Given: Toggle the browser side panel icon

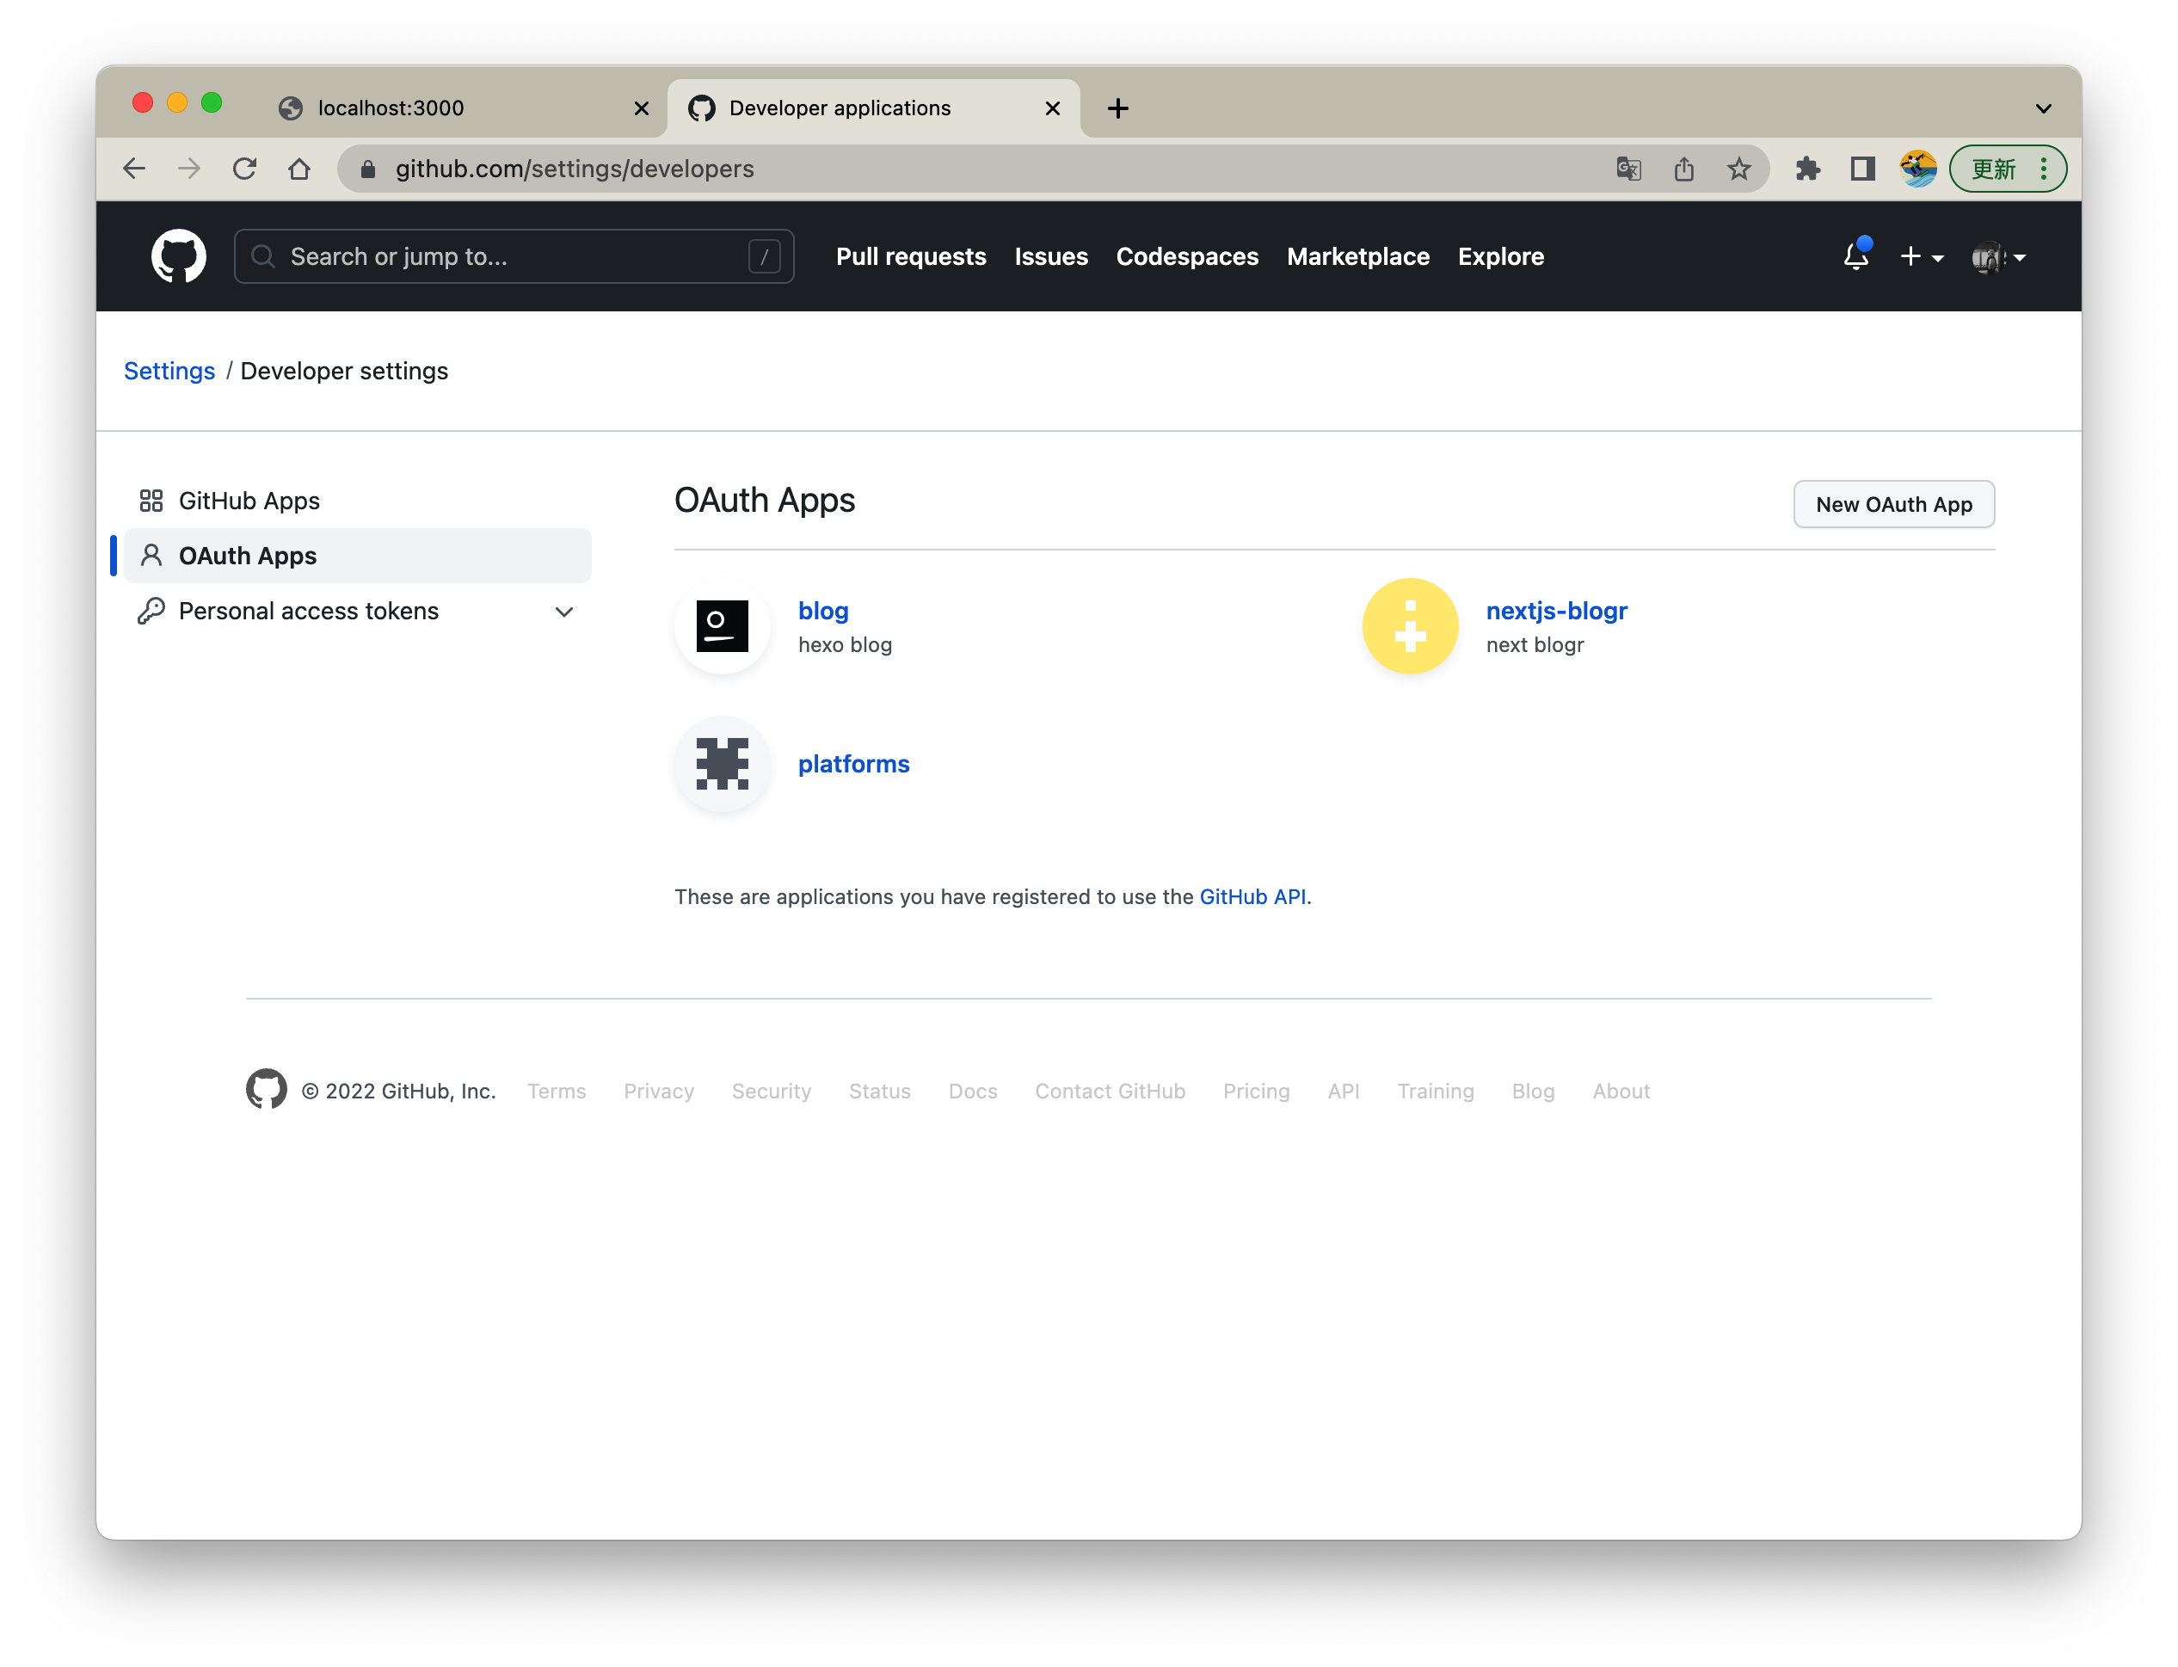Looking at the screenshot, I should (x=1862, y=169).
